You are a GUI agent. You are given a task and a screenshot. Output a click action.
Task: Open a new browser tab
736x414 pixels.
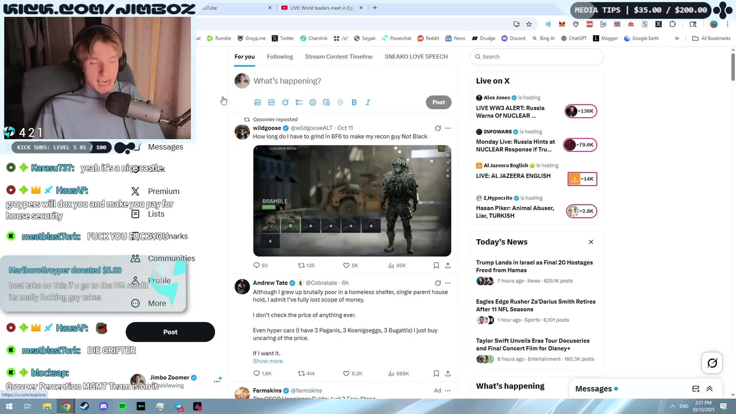click(375, 8)
